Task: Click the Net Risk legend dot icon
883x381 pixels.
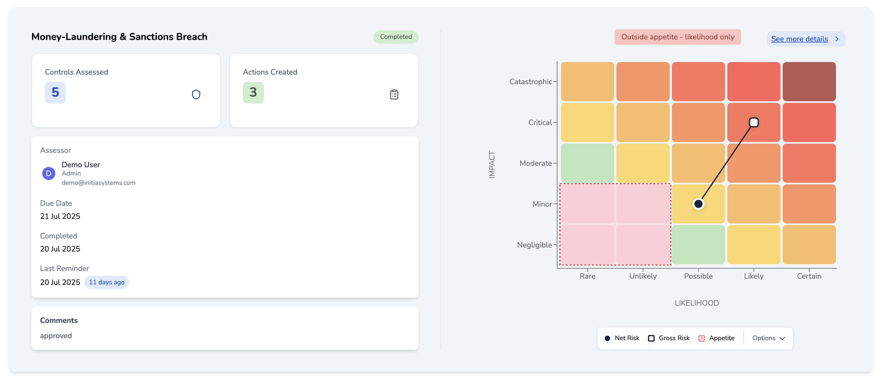Action: (607, 338)
